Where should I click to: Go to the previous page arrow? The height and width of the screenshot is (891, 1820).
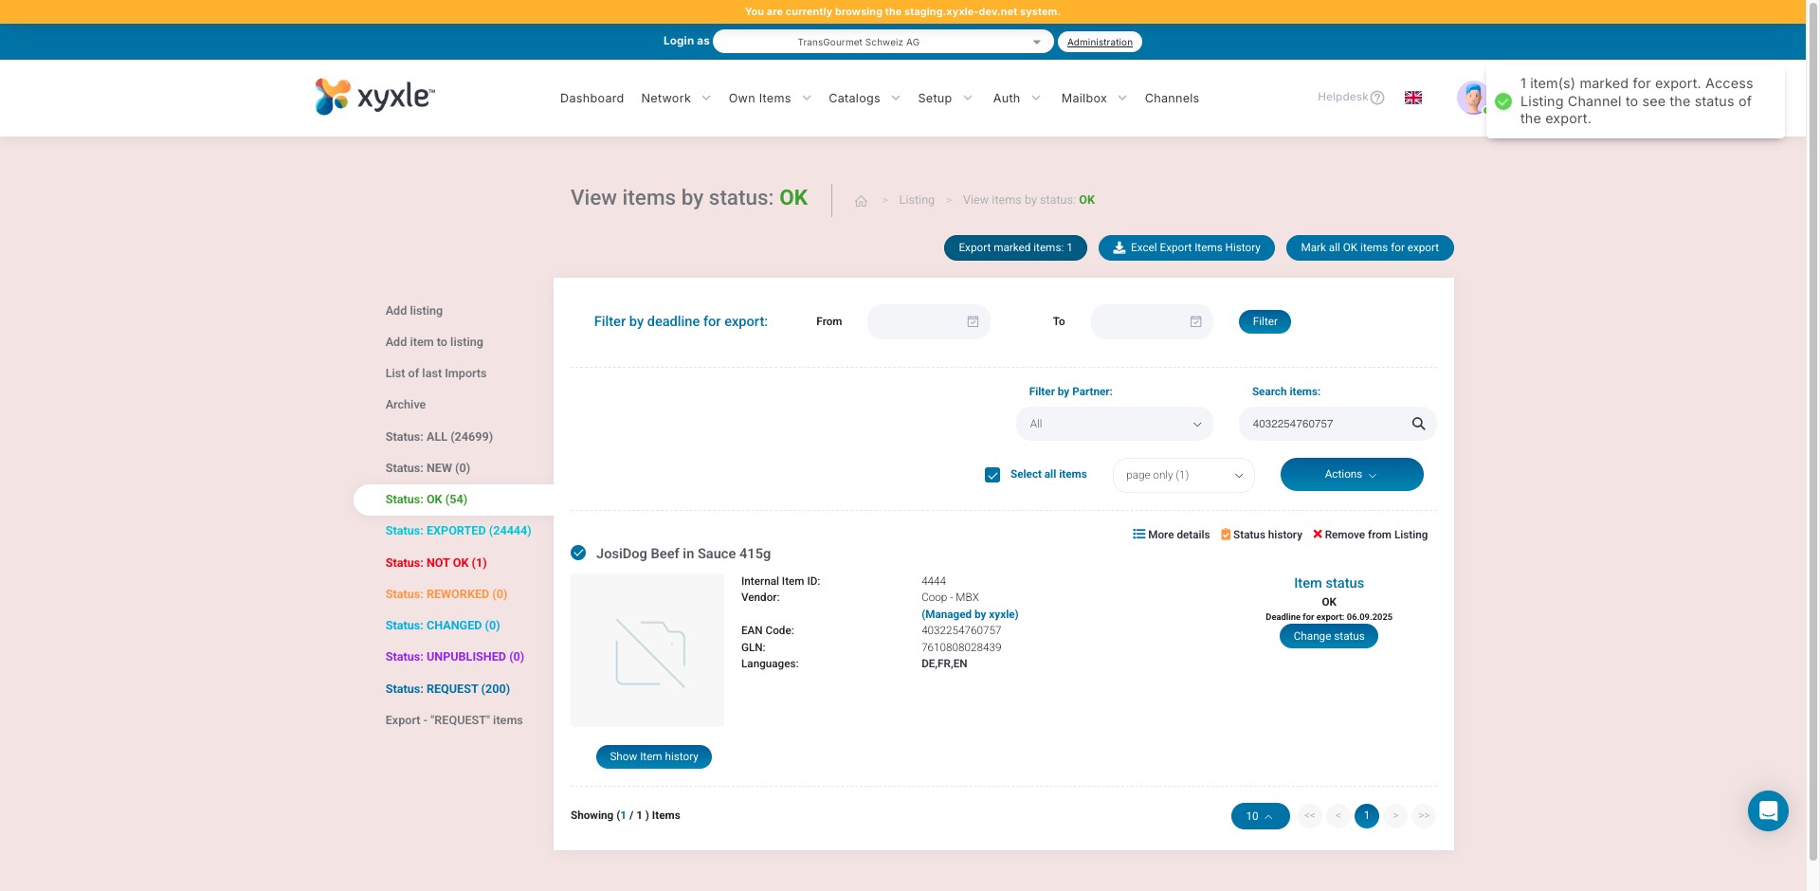point(1338,816)
